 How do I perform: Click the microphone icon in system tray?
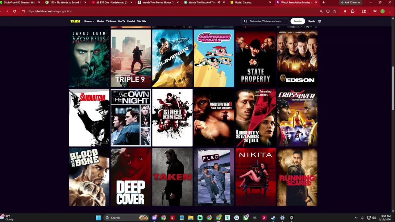[362, 218]
